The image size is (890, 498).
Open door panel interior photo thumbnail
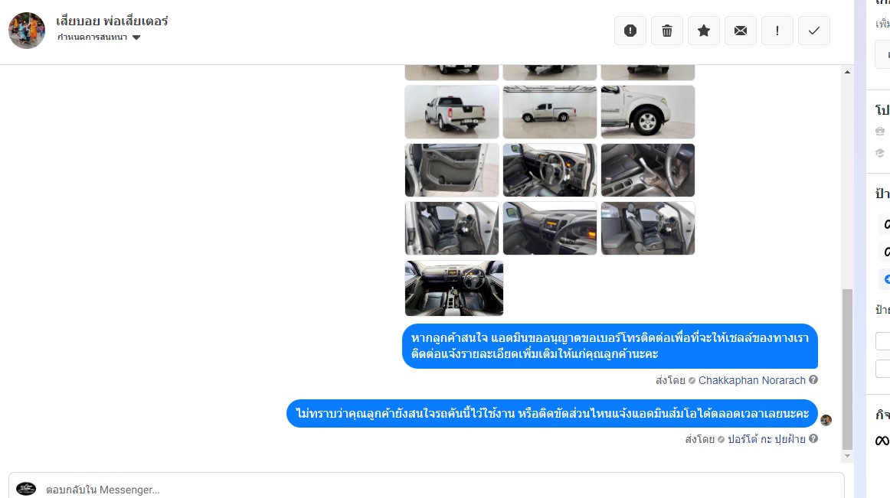452,170
